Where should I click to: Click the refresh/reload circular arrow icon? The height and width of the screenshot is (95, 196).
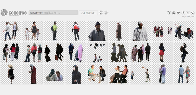[x=101, y=13]
